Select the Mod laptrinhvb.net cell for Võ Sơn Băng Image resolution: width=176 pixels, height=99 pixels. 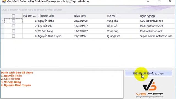(x=157, y=31)
